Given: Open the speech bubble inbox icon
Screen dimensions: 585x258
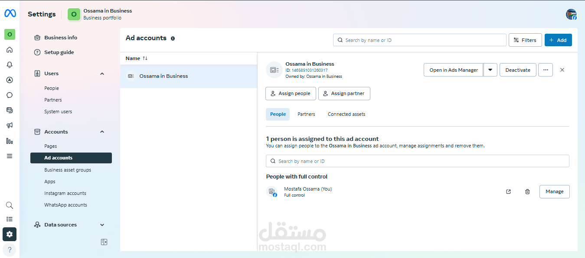Looking at the screenshot, I should click(x=10, y=95).
